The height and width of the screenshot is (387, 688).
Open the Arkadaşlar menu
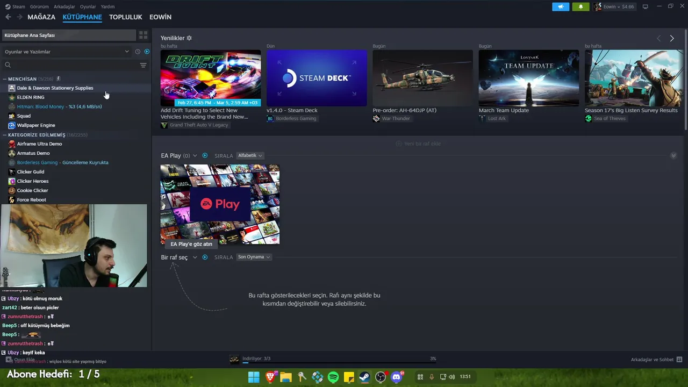64,6
